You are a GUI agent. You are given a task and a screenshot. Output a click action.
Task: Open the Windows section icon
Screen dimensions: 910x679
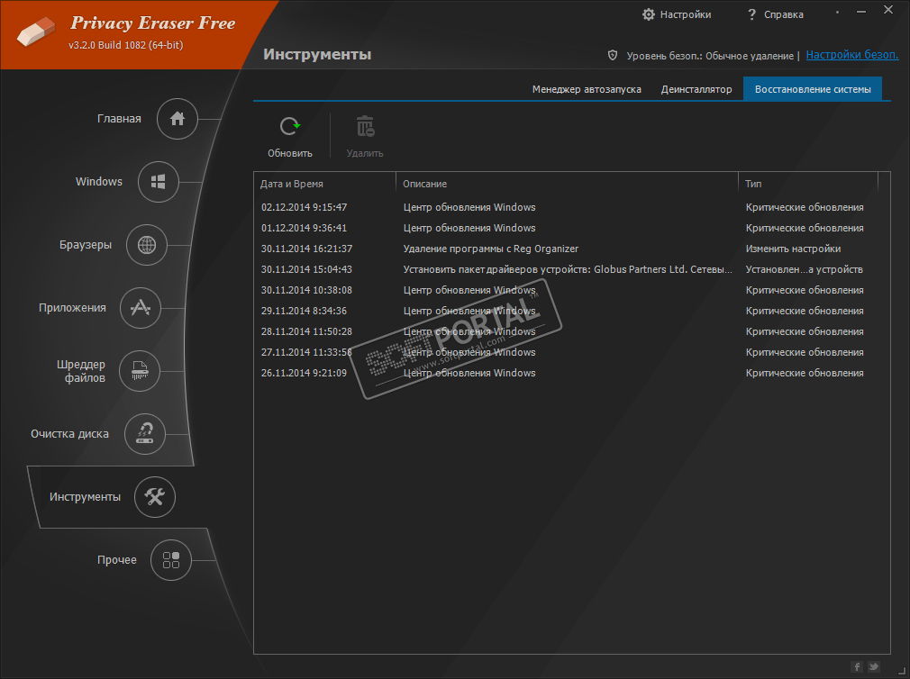click(x=158, y=182)
